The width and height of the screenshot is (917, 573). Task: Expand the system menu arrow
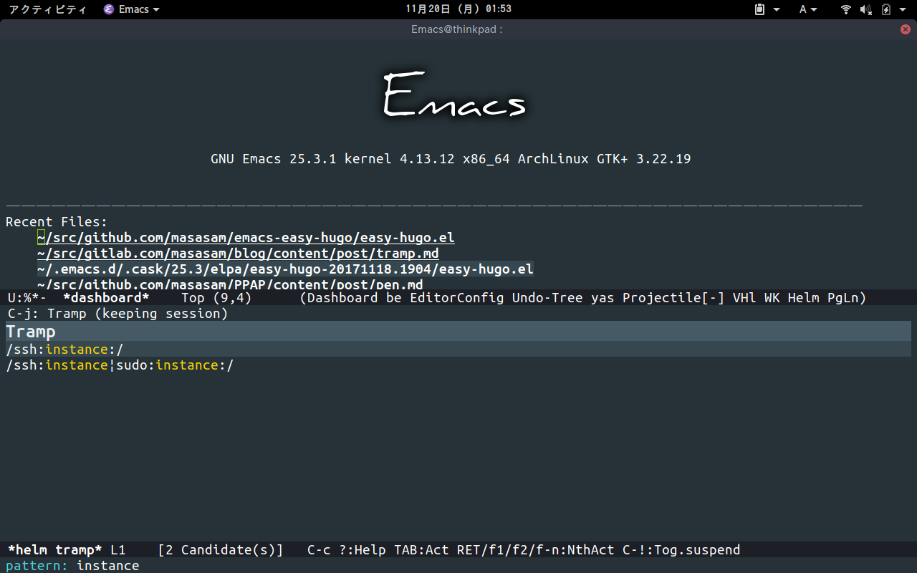[x=903, y=9]
